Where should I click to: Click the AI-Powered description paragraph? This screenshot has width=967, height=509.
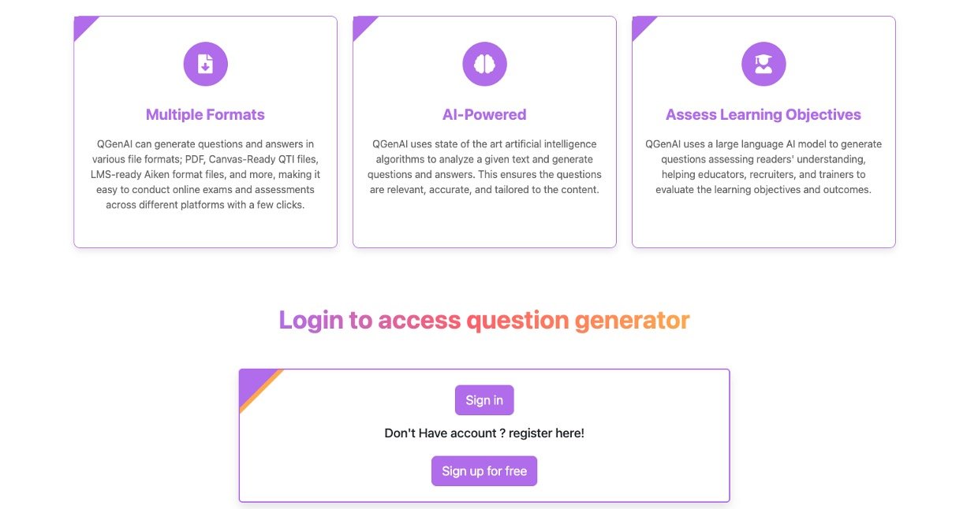coord(484,167)
